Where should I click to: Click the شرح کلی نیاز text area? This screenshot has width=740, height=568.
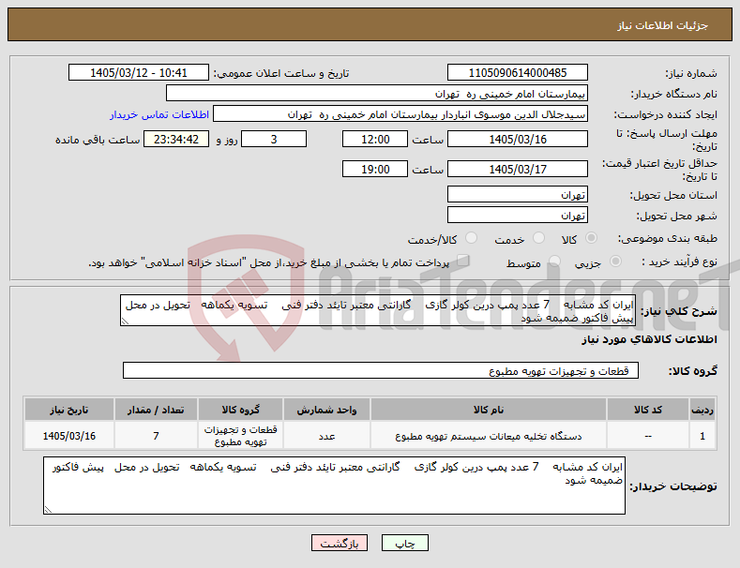(x=378, y=310)
